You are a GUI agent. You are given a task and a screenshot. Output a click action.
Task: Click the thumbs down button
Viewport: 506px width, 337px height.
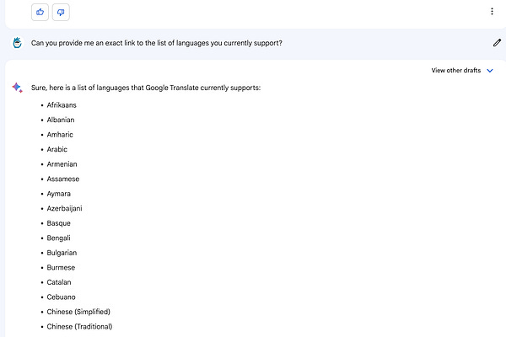pyautogui.click(x=61, y=13)
